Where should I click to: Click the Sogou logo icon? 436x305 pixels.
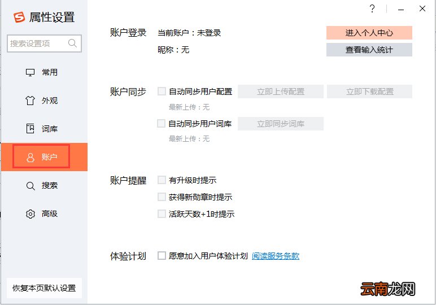click(19, 18)
